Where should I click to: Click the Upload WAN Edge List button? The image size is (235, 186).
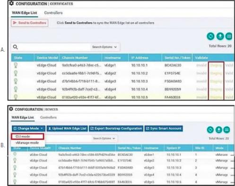click(67, 128)
